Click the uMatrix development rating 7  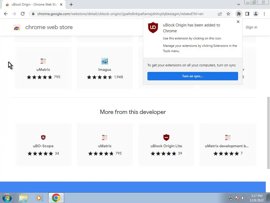[x=228, y=154]
